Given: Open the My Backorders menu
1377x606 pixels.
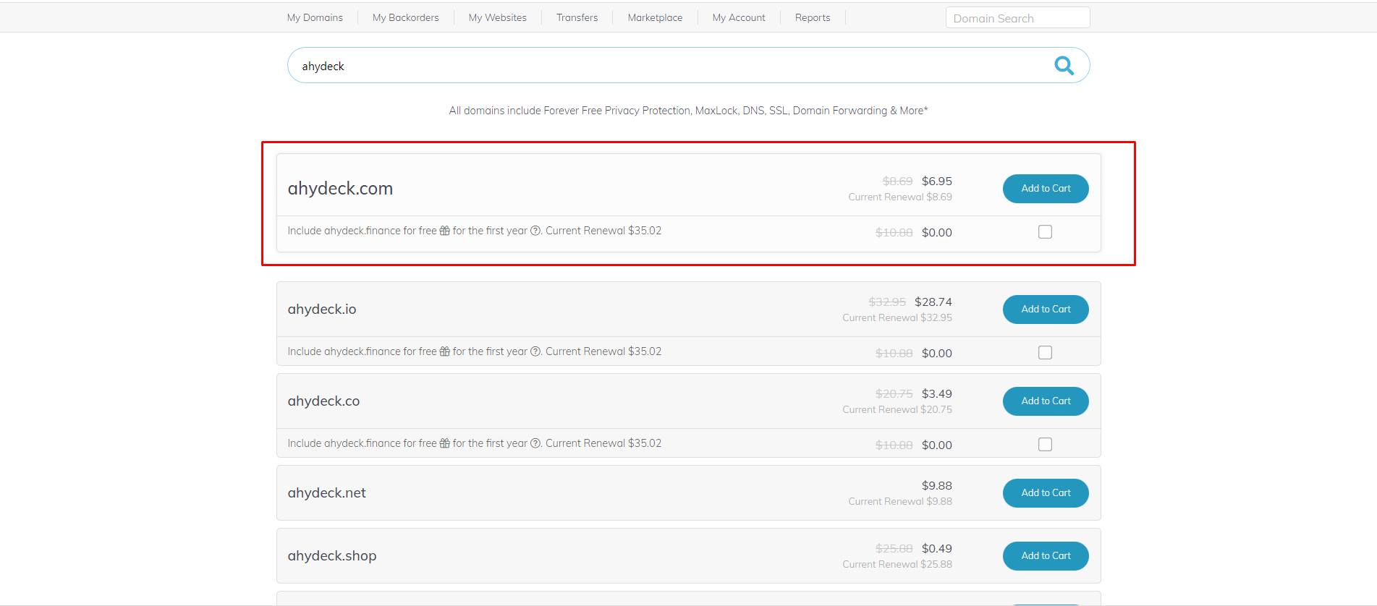Looking at the screenshot, I should tap(405, 17).
